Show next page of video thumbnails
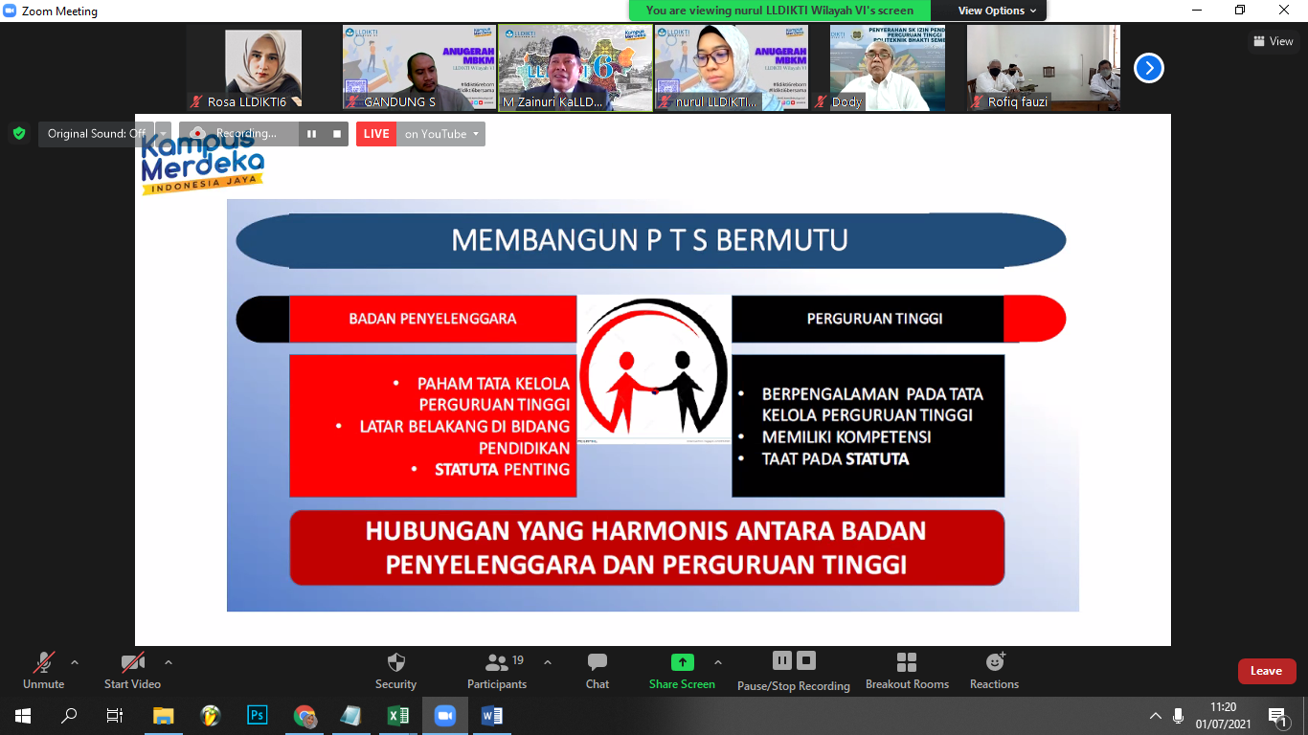This screenshot has width=1308, height=735. 1148,68
